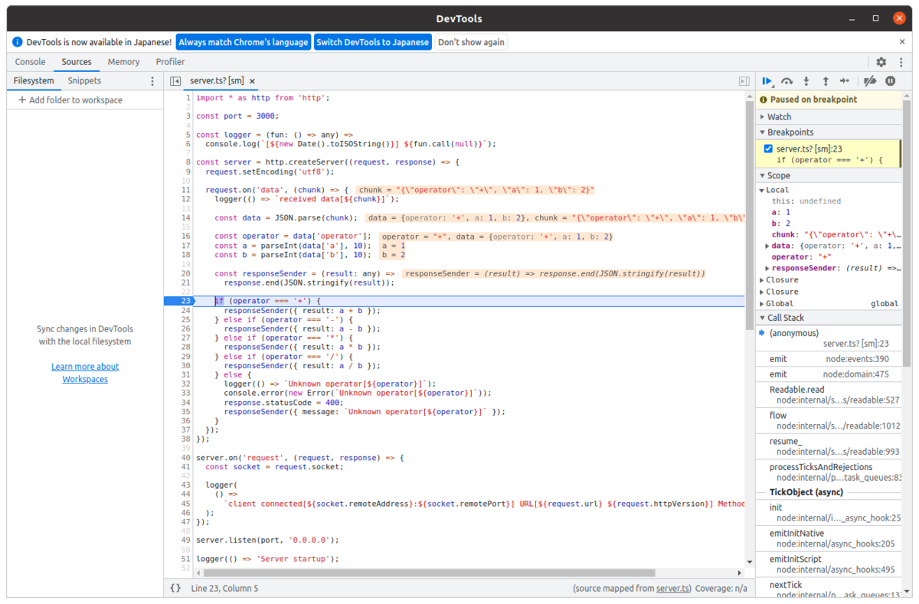Select the emit node:events:390 frame
The width and height of the screenshot is (919, 604).
pyautogui.click(x=829, y=359)
